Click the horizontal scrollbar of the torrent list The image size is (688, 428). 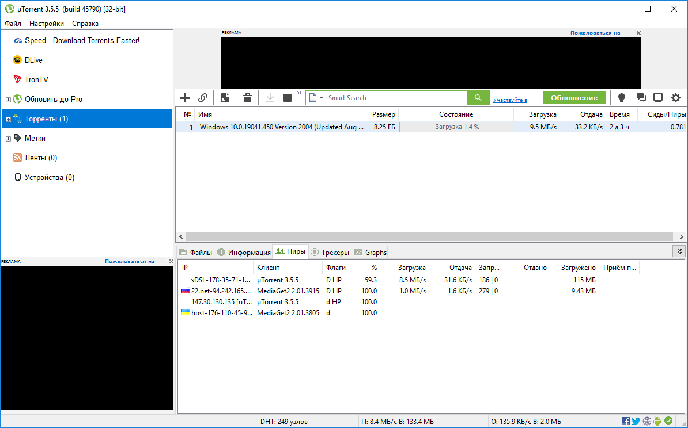coord(430,236)
